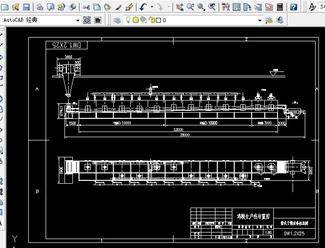Click the mirrored DW1.2X25 label box
Viewport: 325px width, 248px height.
pos(66,45)
